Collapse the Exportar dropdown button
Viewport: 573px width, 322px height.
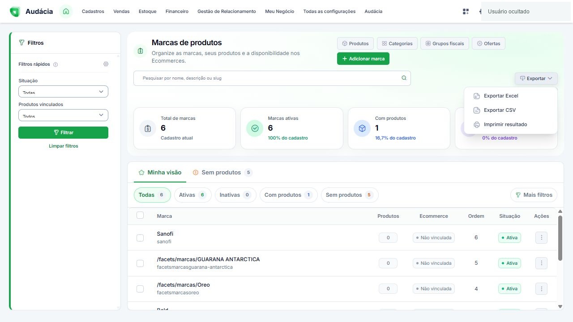536,78
